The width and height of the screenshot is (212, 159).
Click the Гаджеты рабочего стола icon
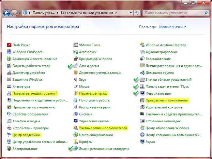pos(9,66)
